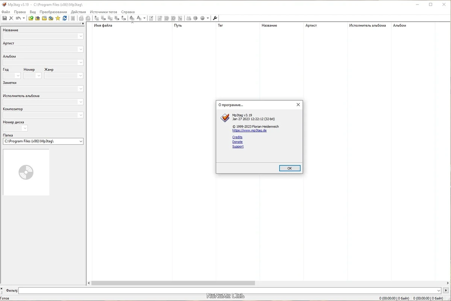
Task: Click OK in the О программе dialog
Action: [x=290, y=168]
